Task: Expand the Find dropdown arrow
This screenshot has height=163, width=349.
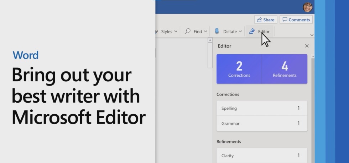Action: click(205, 32)
